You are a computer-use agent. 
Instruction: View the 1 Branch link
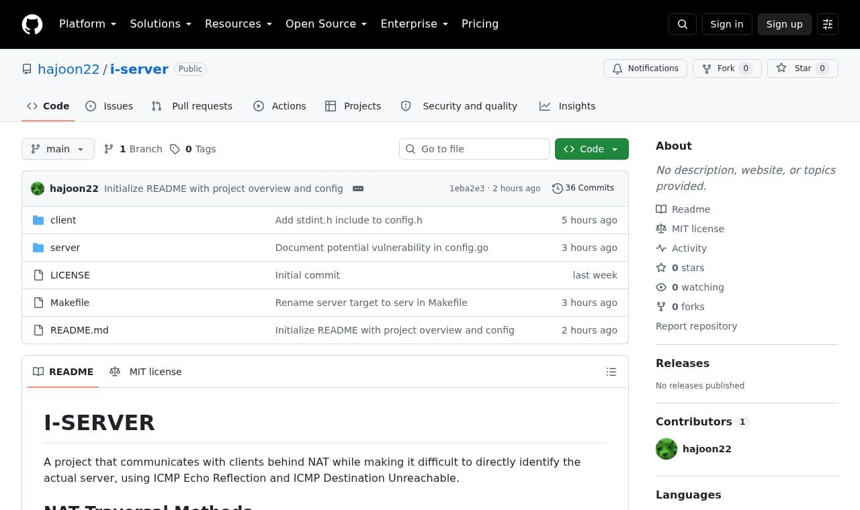[x=133, y=149]
